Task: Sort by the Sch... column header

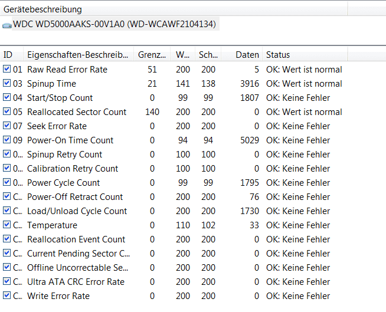Action: [208, 55]
